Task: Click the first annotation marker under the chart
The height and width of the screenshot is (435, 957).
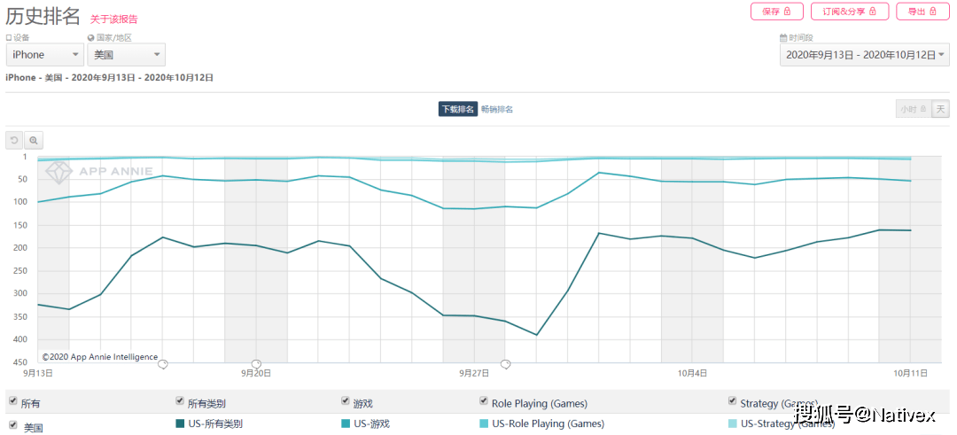Action: (x=162, y=364)
